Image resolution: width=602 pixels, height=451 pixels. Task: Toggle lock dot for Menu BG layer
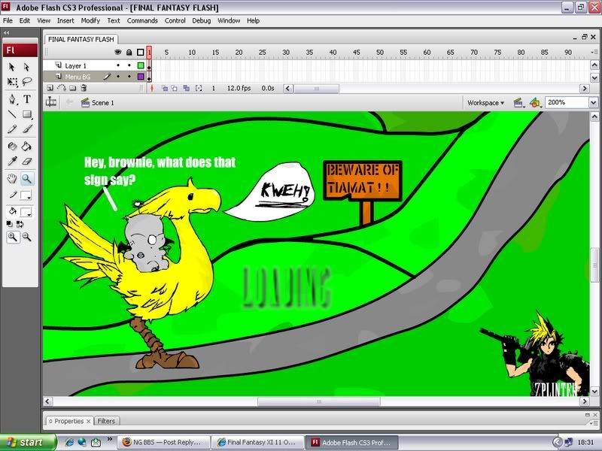pos(129,77)
